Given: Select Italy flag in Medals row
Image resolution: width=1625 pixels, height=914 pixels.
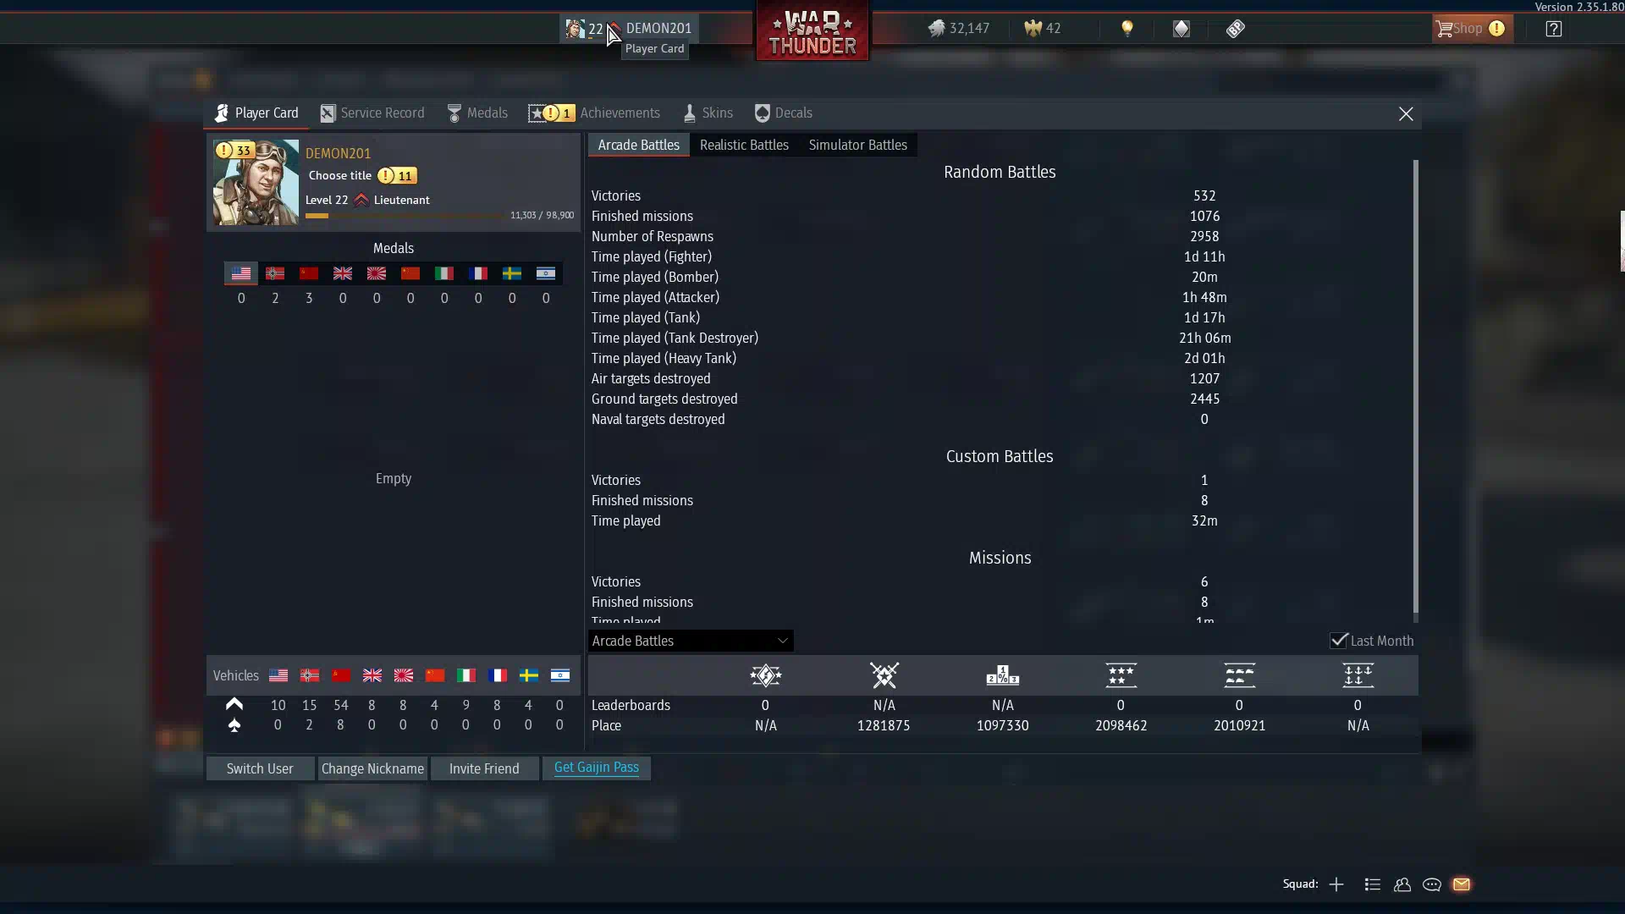Looking at the screenshot, I should point(444,273).
